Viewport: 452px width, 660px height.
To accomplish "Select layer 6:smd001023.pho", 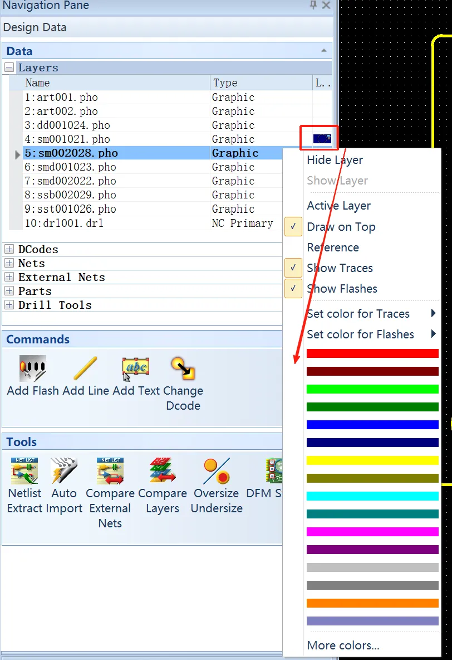I will click(x=70, y=167).
